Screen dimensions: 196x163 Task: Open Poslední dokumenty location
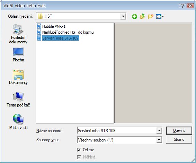click(x=18, y=34)
